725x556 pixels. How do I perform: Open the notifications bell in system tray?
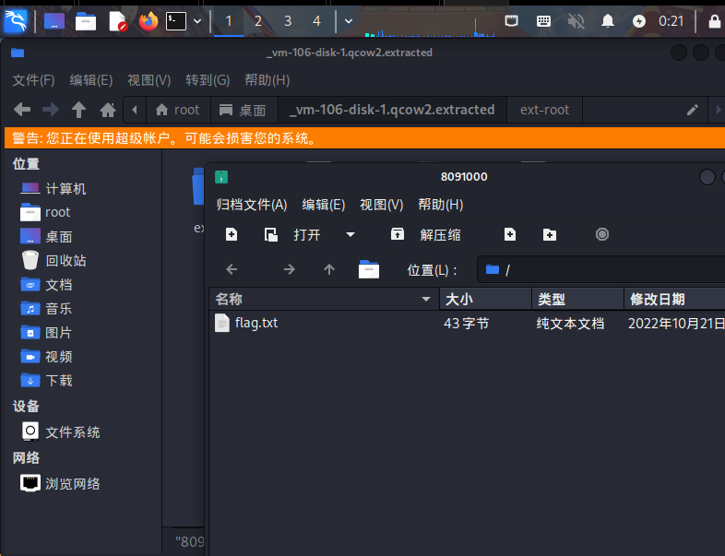click(x=607, y=20)
